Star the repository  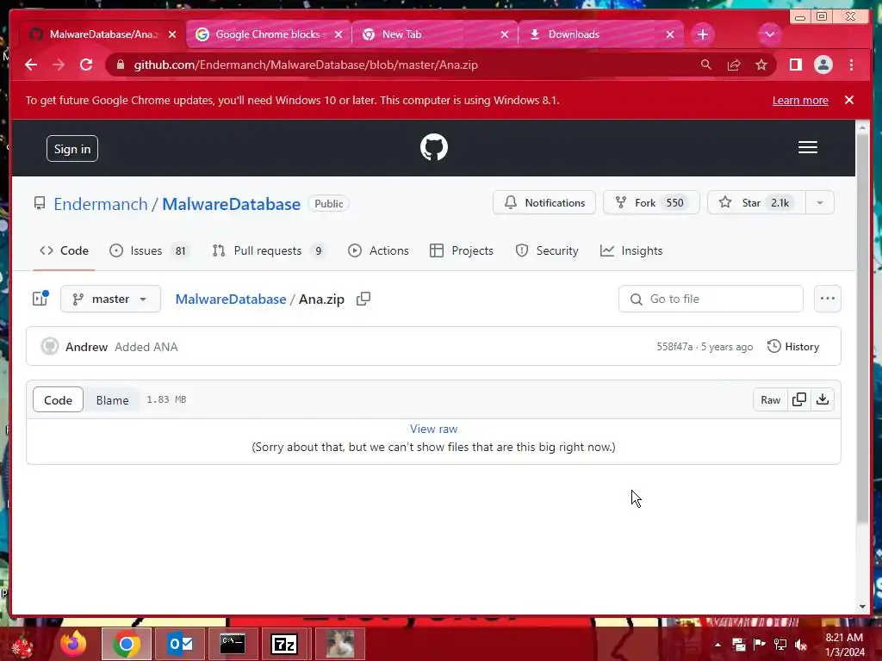click(756, 203)
